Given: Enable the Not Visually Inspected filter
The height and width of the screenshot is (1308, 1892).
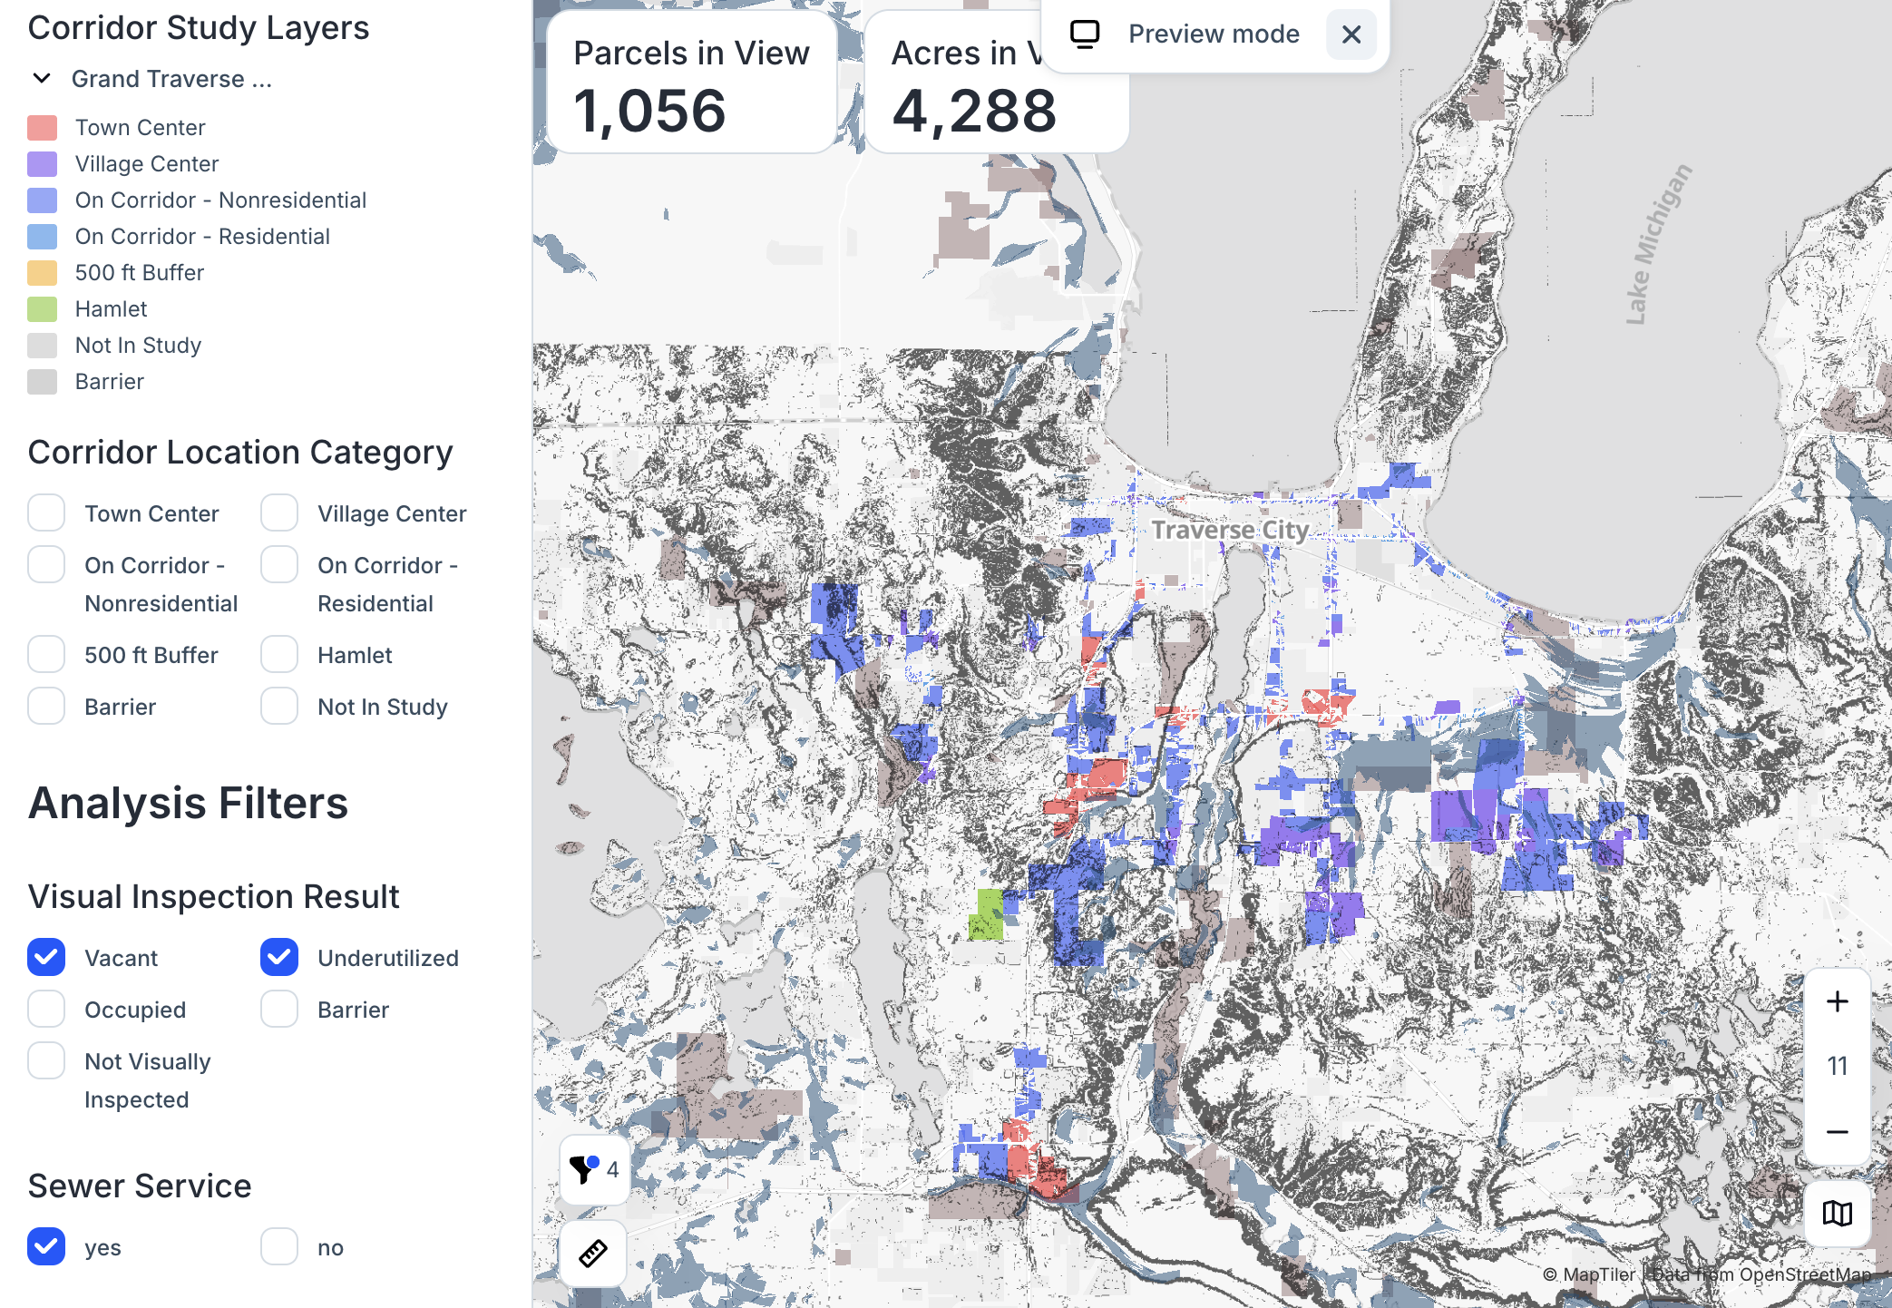Looking at the screenshot, I should (x=46, y=1060).
